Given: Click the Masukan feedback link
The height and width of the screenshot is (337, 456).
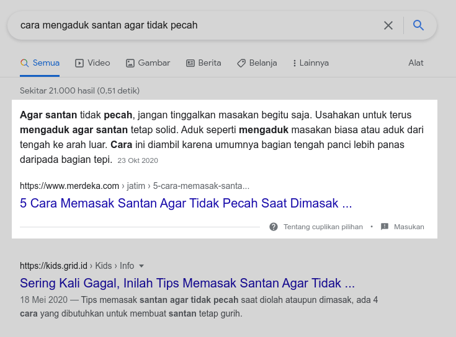Looking at the screenshot, I should 409,227.
